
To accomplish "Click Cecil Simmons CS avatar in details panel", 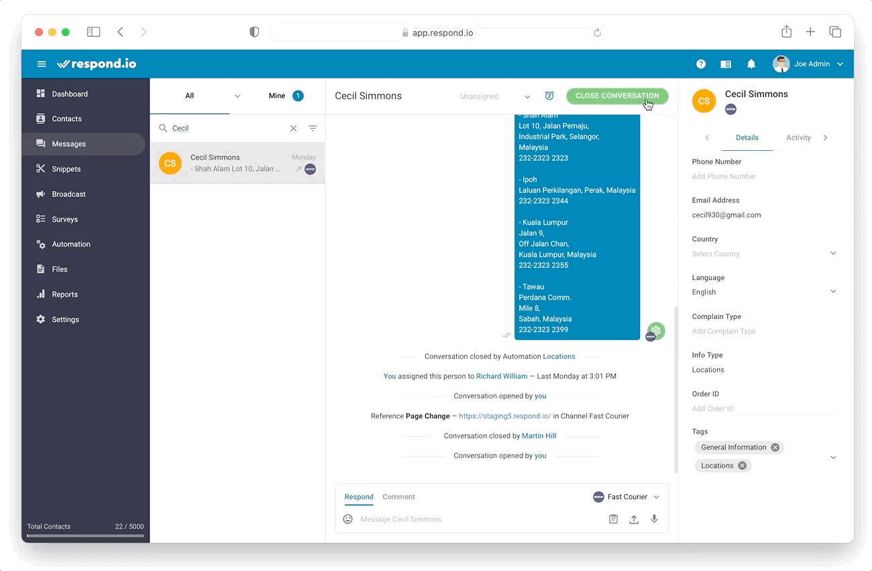I will 704,101.
